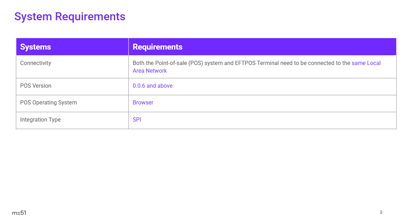Select the 'POS Operating System' row label
The height and width of the screenshot is (219, 403).
tap(48, 103)
